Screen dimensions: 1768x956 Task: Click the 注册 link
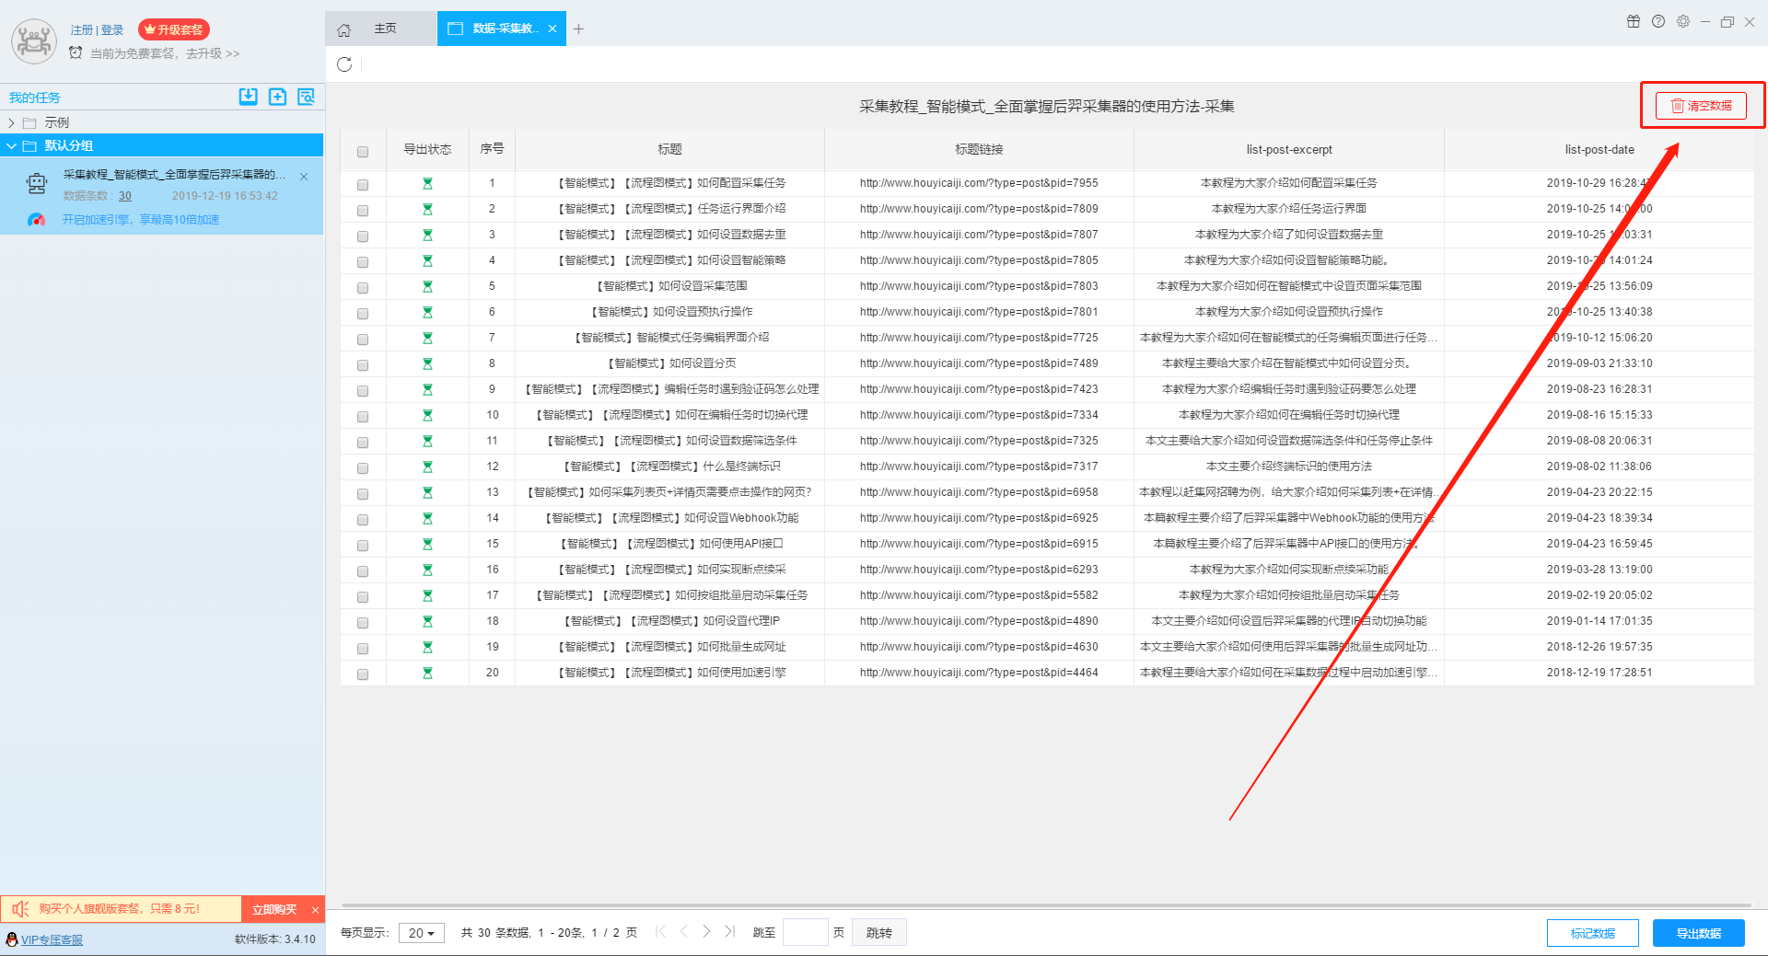pyautogui.click(x=82, y=30)
